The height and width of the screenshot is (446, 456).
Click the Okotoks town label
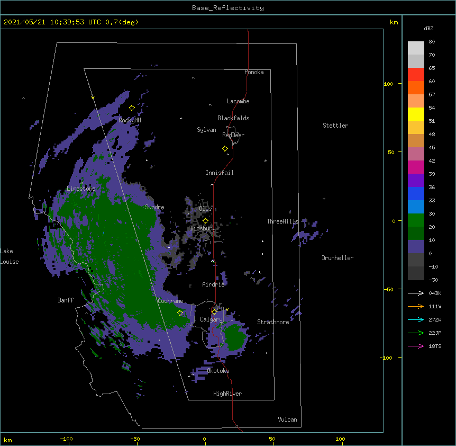(218, 371)
